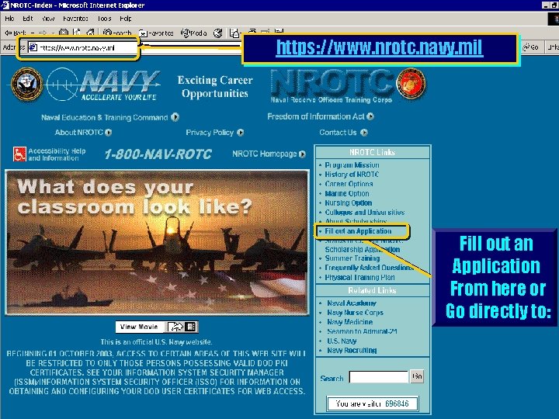Open the Favorites pane from toolbar
Image resolution: width=559 pixels, height=419 pixels.
[156, 33]
